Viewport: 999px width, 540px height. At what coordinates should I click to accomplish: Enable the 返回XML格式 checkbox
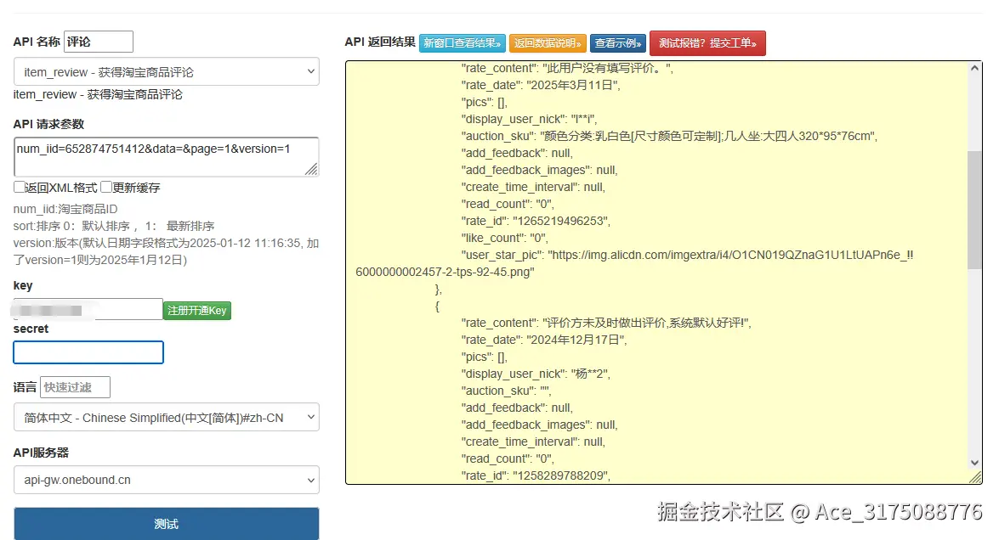19,187
